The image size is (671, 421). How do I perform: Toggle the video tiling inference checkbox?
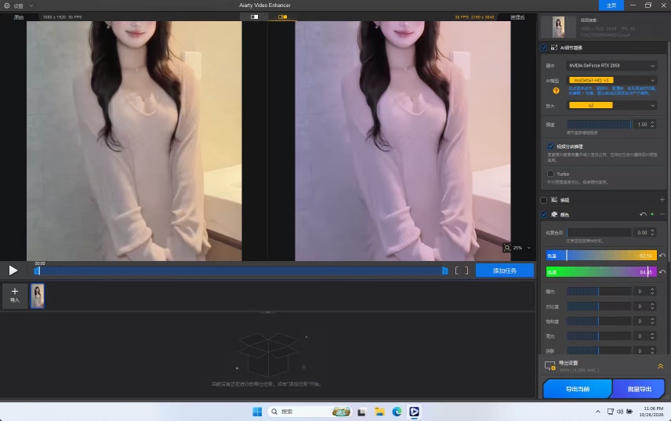[x=551, y=146]
